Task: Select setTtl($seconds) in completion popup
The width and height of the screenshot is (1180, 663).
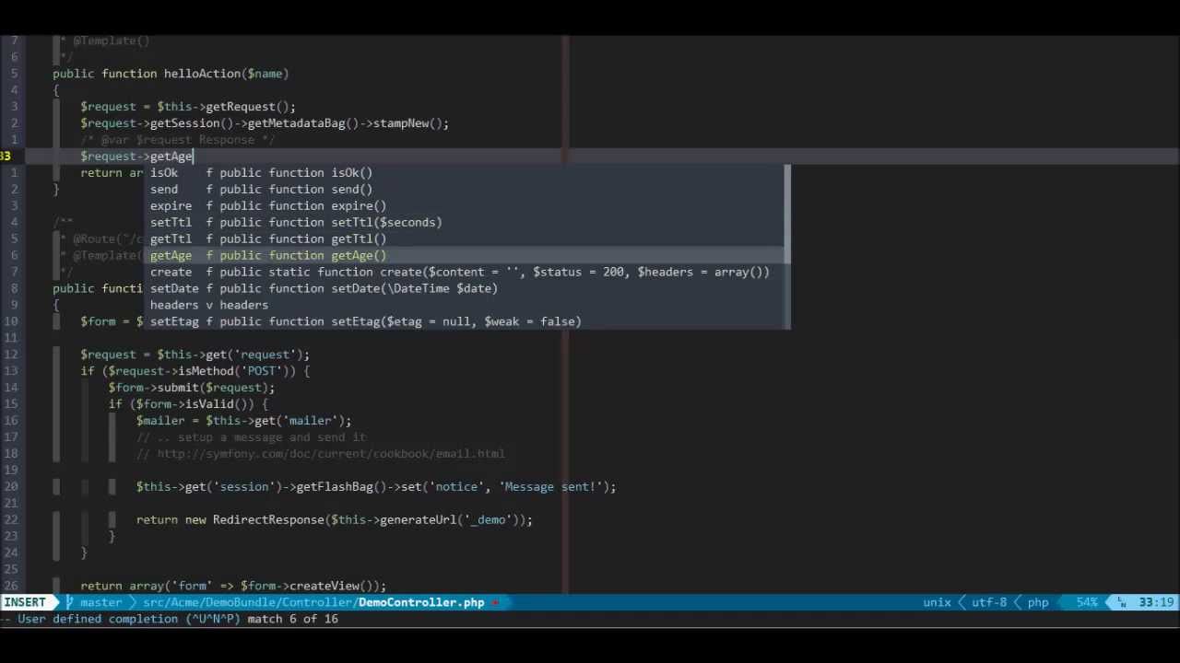Action: click(468, 223)
